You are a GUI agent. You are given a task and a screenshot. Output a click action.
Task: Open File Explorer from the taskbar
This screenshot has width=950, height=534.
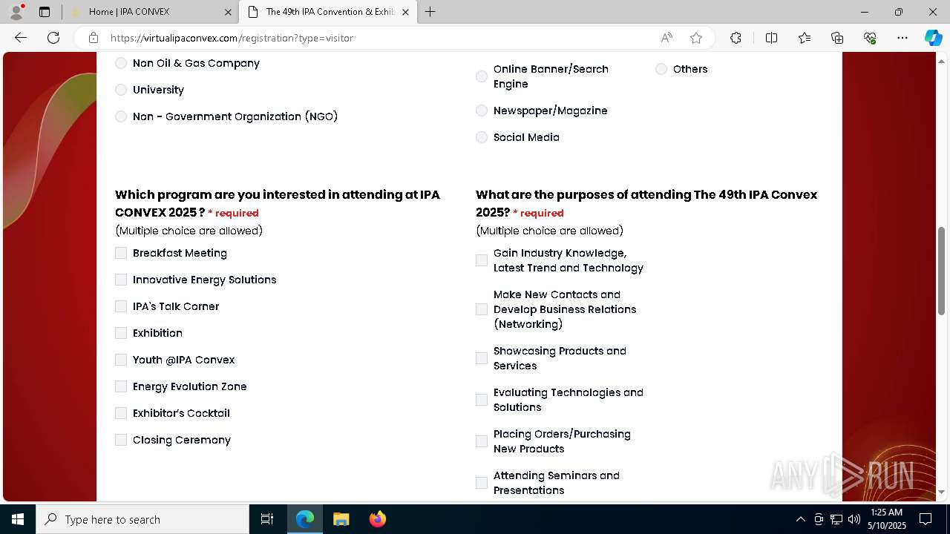[341, 519]
